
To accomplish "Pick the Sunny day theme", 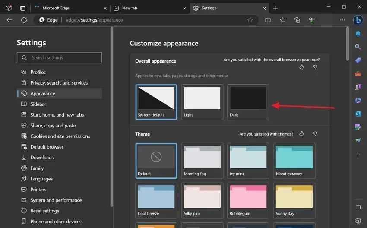I will click(294, 201).
